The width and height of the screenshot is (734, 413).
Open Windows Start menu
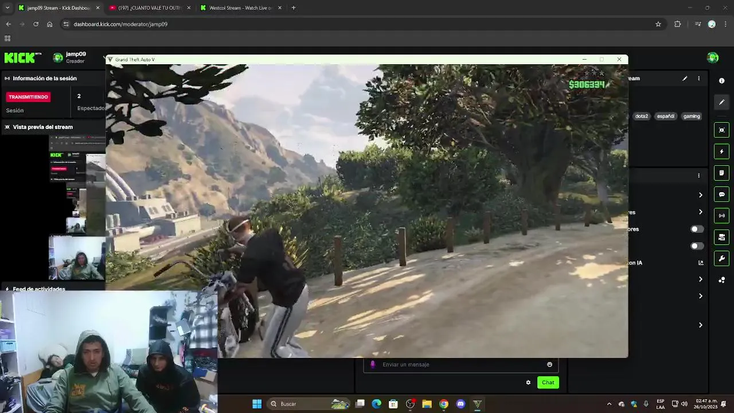click(257, 404)
